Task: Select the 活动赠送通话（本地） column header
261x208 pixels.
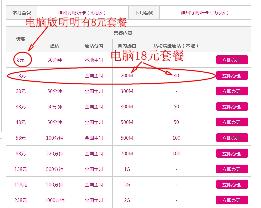Action: pos(176,46)
